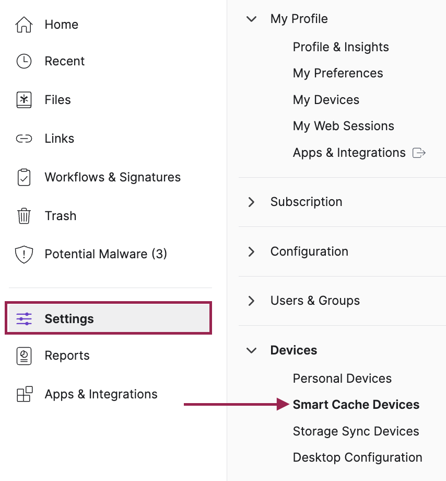Select Settings in the left sidebar
The height and width of the screenshot is (481, 446).
69,318
